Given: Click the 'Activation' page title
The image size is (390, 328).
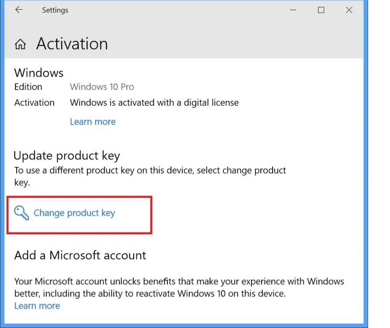Looking at the screenshot, I should [72, 44].
